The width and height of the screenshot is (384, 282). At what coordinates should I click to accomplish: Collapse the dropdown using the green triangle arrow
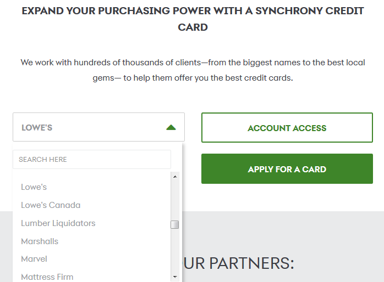(171, 127)
